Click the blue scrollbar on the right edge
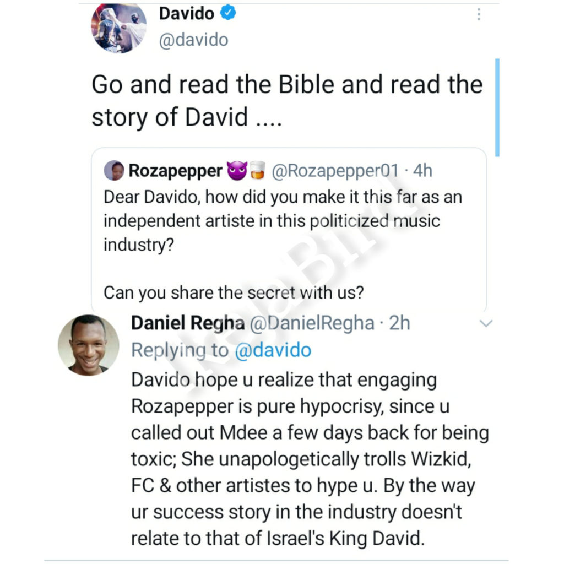Image resolution: width=564 pixels, height=564 pixels. click(x=497, y=107)
